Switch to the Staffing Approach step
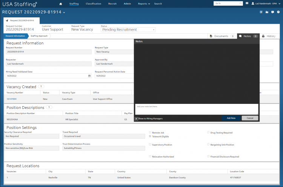Viewport: 283px width, 187px height. pyautogui.click(x=39, y=36)
